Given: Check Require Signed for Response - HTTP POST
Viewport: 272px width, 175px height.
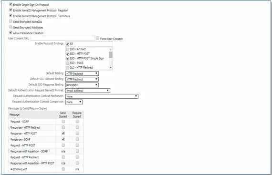Looking at the screenshot, I should [x=77, y=133].
